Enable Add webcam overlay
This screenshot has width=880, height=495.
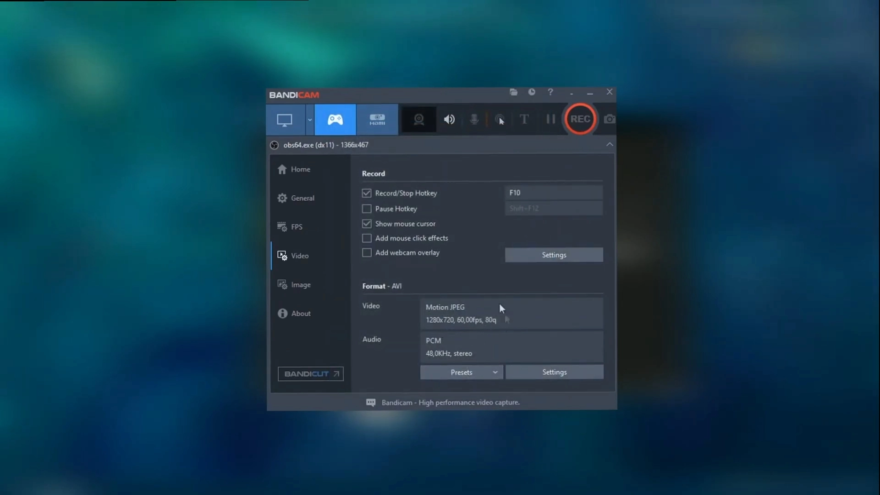pyautogui.click(x=367, y=253)
